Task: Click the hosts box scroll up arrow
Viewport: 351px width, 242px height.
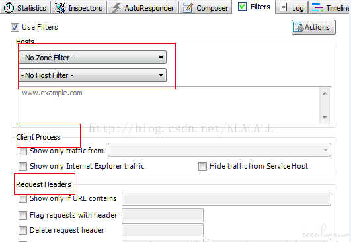Action: point(325,93)
